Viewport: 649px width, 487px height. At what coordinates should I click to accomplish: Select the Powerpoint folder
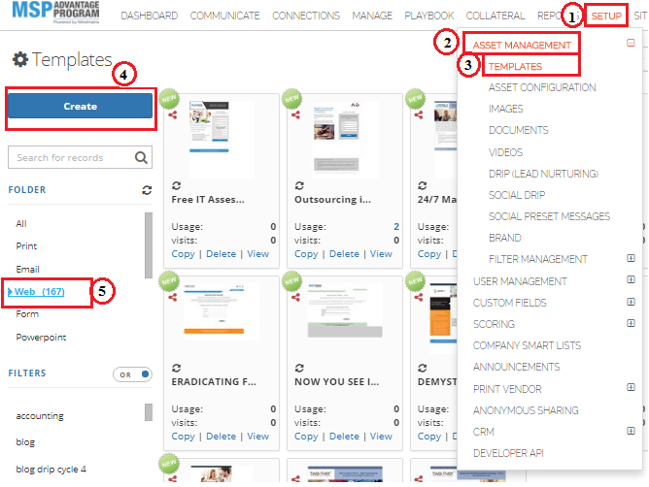tap(41, 338)
